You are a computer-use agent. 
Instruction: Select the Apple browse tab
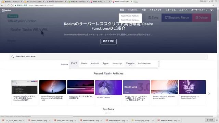click(105, 63)
